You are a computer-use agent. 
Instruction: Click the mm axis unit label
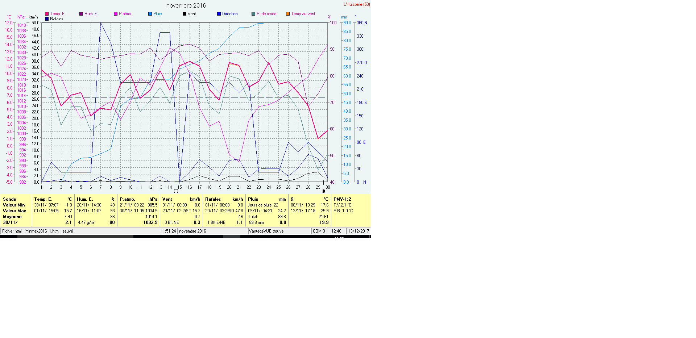(x=344, y=17)
